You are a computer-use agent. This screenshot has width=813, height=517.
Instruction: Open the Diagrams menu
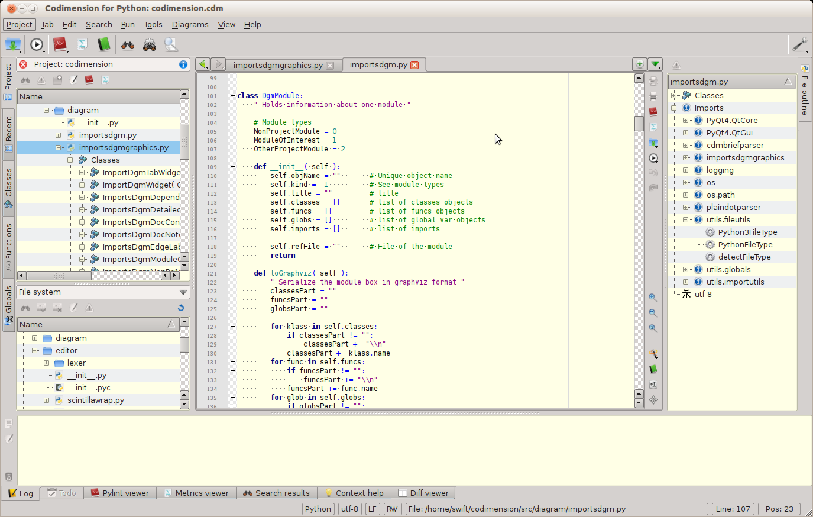pyautogui.click(x=190, y=24)
